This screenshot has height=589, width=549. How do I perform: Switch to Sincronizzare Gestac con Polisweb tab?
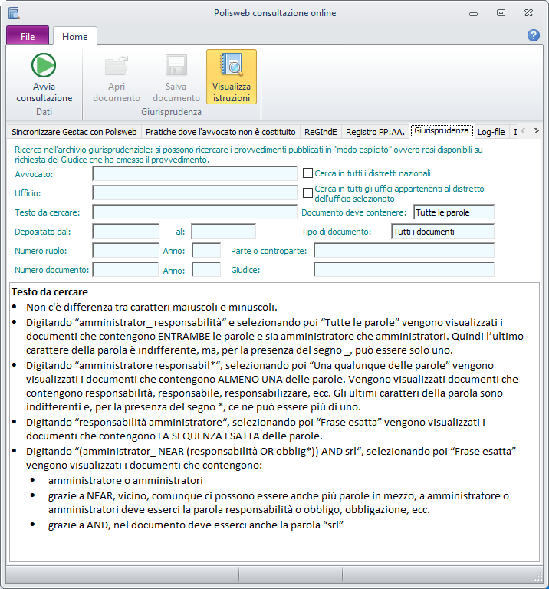(x=74, y=132)
